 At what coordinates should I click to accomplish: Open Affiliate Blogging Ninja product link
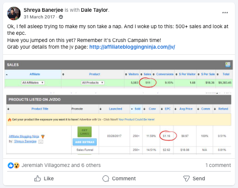tap(24, 136)
